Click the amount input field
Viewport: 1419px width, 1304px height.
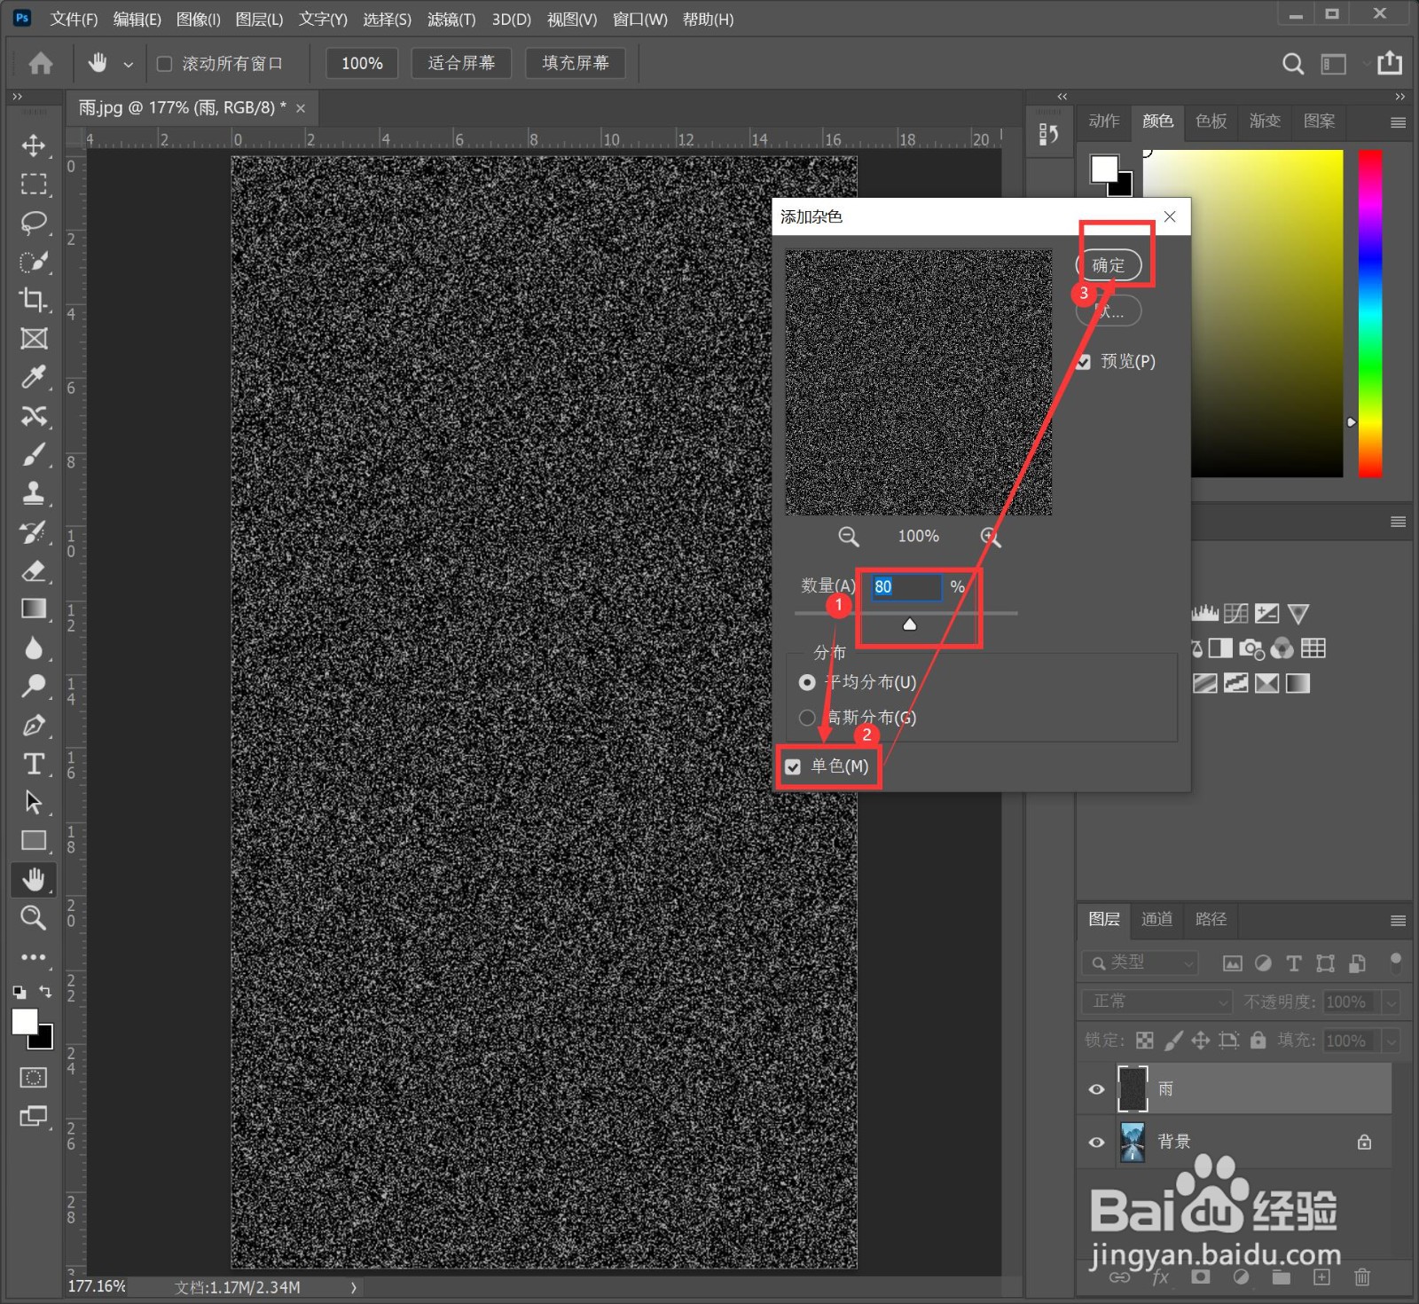905,586
